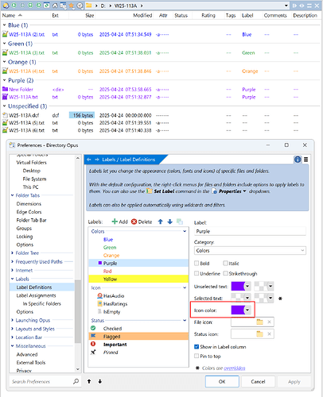Viewport: 323px width, 397px height.
Task: Click the purple Icon color swatch
Action: tap(238, 310)
